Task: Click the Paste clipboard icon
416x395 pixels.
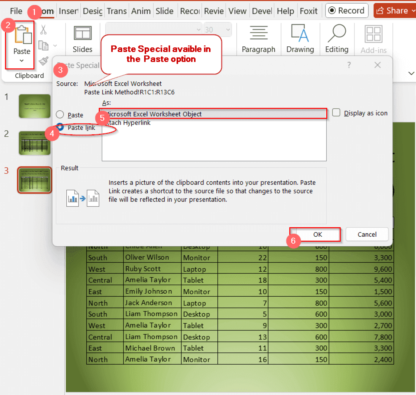Action: click(22, 35)
